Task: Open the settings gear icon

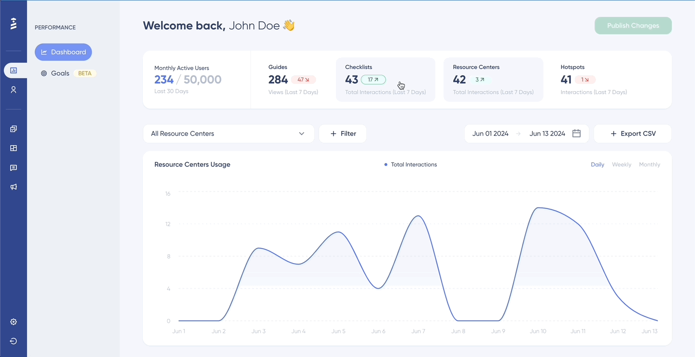Action: [x=14, y=322]
